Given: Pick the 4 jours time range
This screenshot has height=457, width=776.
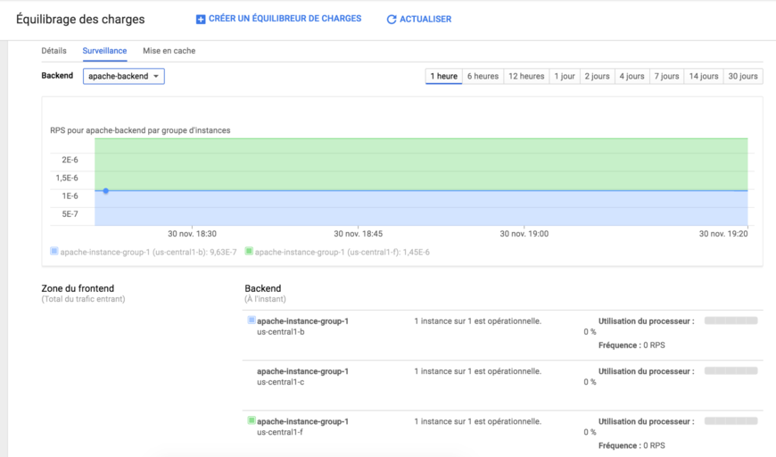Looking at the screenshot, I should point(632,76).
